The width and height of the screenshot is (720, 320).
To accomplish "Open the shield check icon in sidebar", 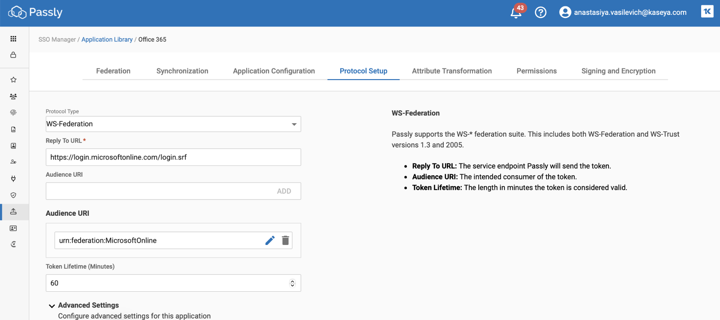I will pyautogui.click(x=13, y=195).
